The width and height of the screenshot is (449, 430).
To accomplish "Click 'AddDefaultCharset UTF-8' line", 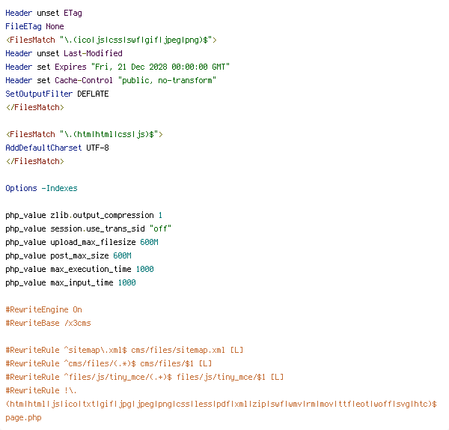I will (57, 148).
